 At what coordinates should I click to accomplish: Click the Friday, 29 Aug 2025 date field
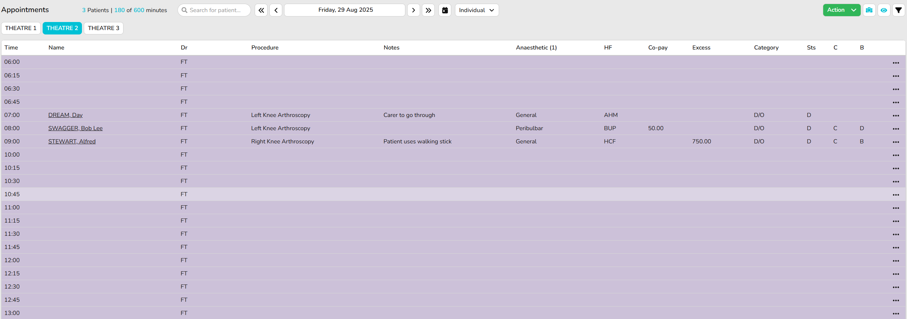(345, 10)
